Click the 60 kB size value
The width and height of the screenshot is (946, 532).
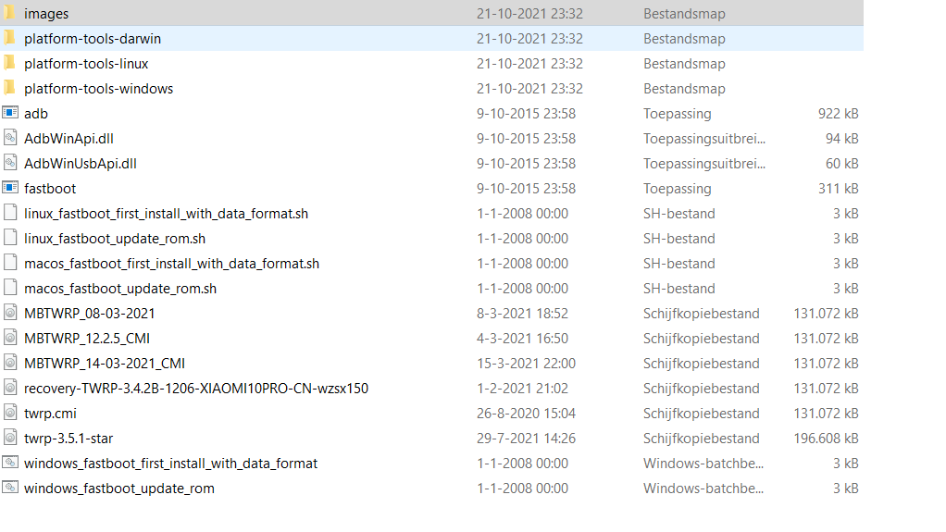(x=841, y=164)
